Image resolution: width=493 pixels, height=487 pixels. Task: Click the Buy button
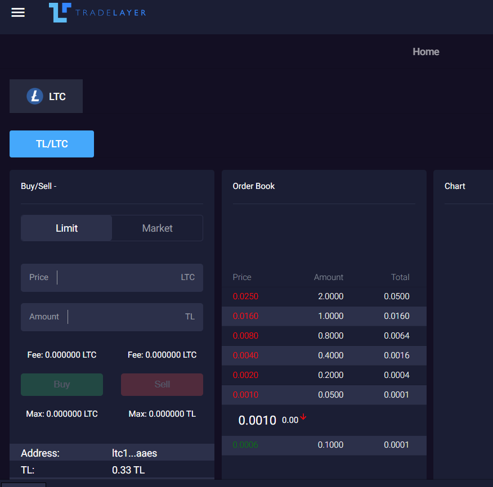[x=62, y=385]
